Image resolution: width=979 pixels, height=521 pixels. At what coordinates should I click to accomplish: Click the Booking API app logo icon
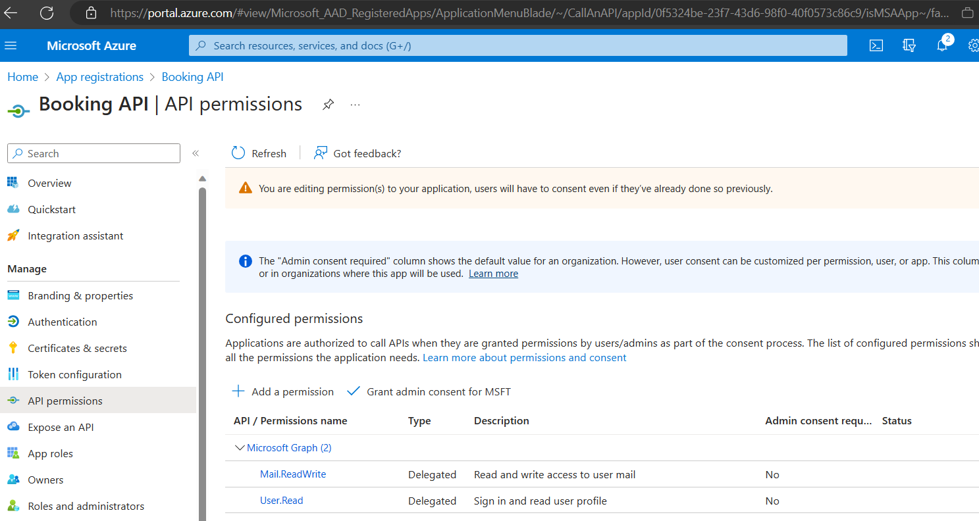(18, 111)
